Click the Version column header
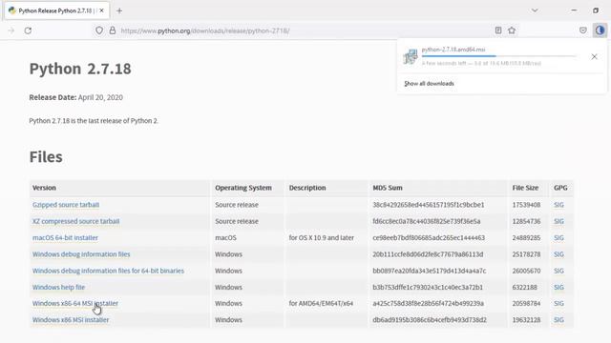The image size is (611, 343). [x=44, y=188]
